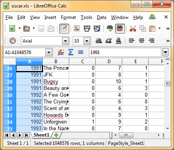Image resolution: width=174 pixels, height=150 pixels.
Task: Add a new sheet with green plus
Action: [56, 135]
